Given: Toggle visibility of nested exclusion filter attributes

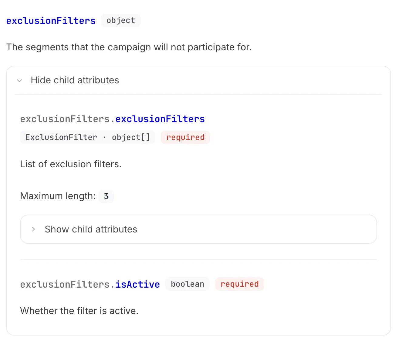Looking at the screenshot, I should 91,229.
